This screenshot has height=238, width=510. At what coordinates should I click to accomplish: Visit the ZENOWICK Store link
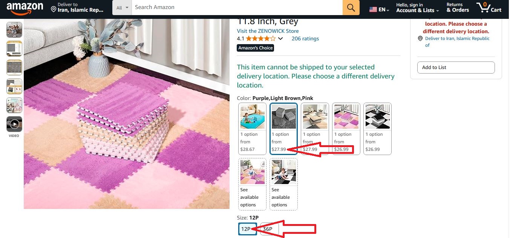tap(268, 31)
